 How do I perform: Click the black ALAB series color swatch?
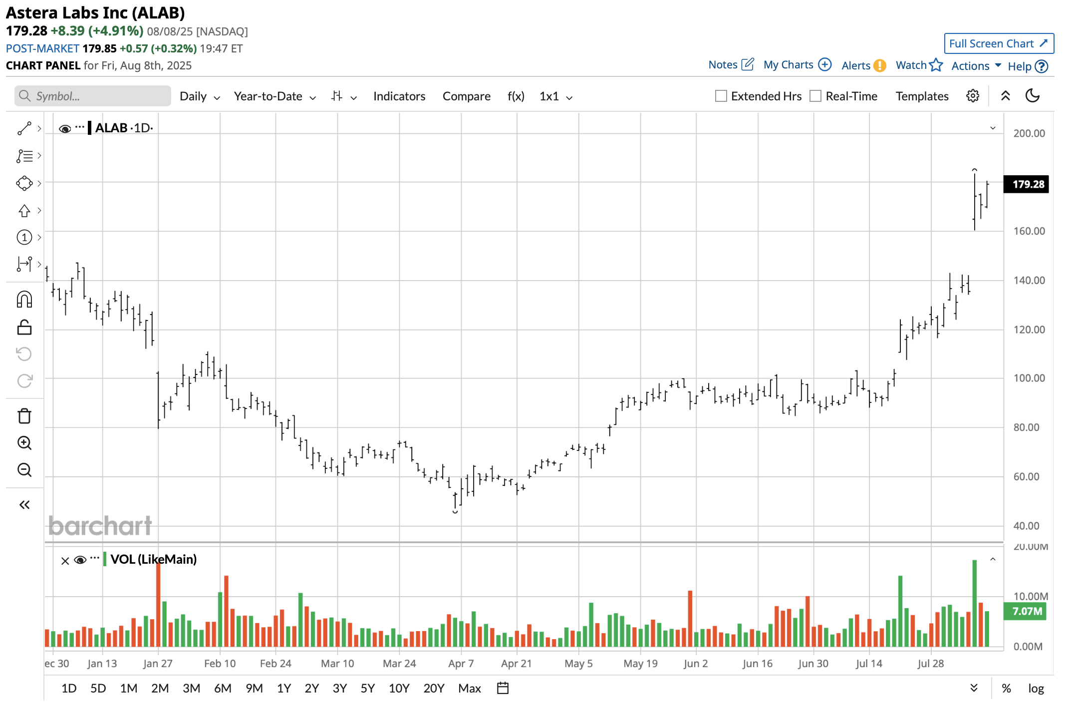(89, 128)
